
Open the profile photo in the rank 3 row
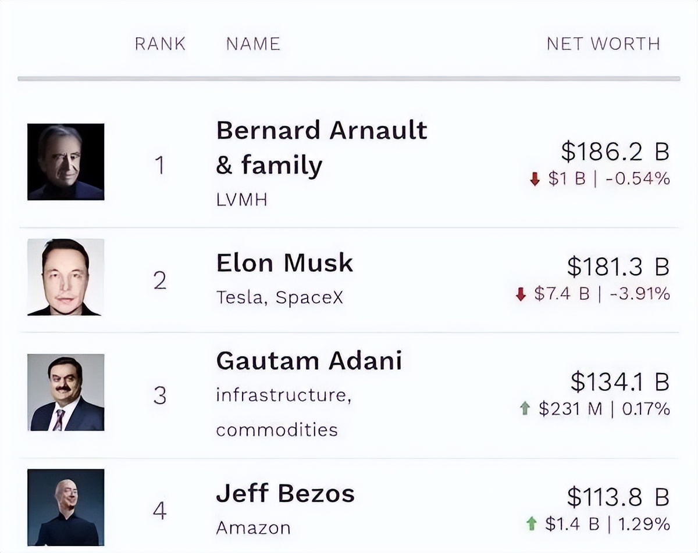[x=66, y=392]
